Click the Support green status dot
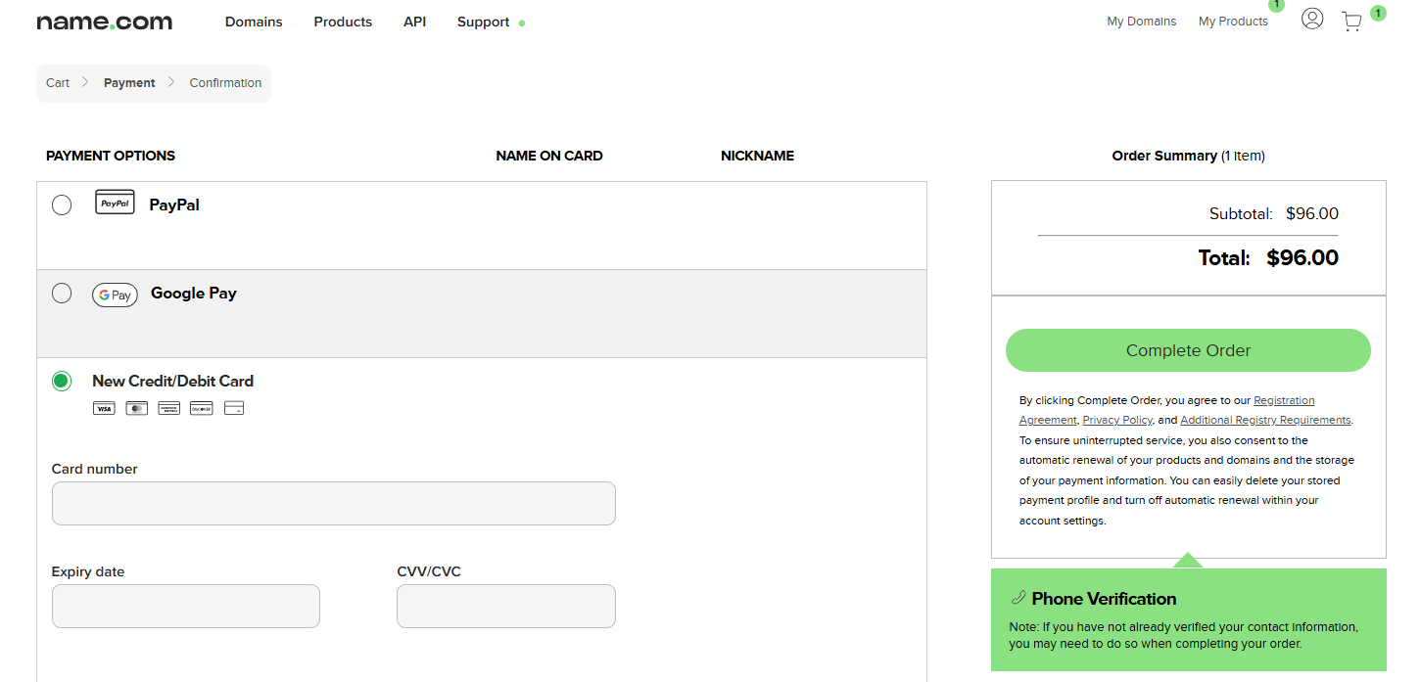 [522, 23]
